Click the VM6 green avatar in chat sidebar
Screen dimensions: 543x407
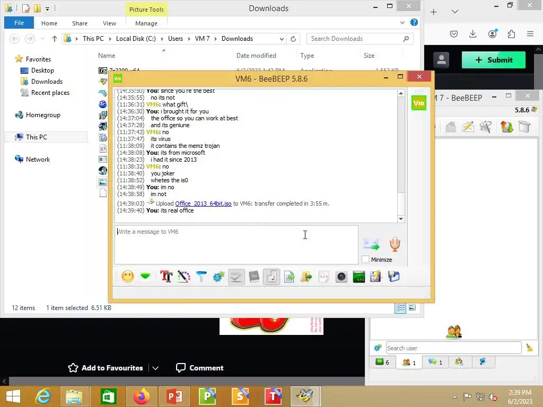click(419, 103)
